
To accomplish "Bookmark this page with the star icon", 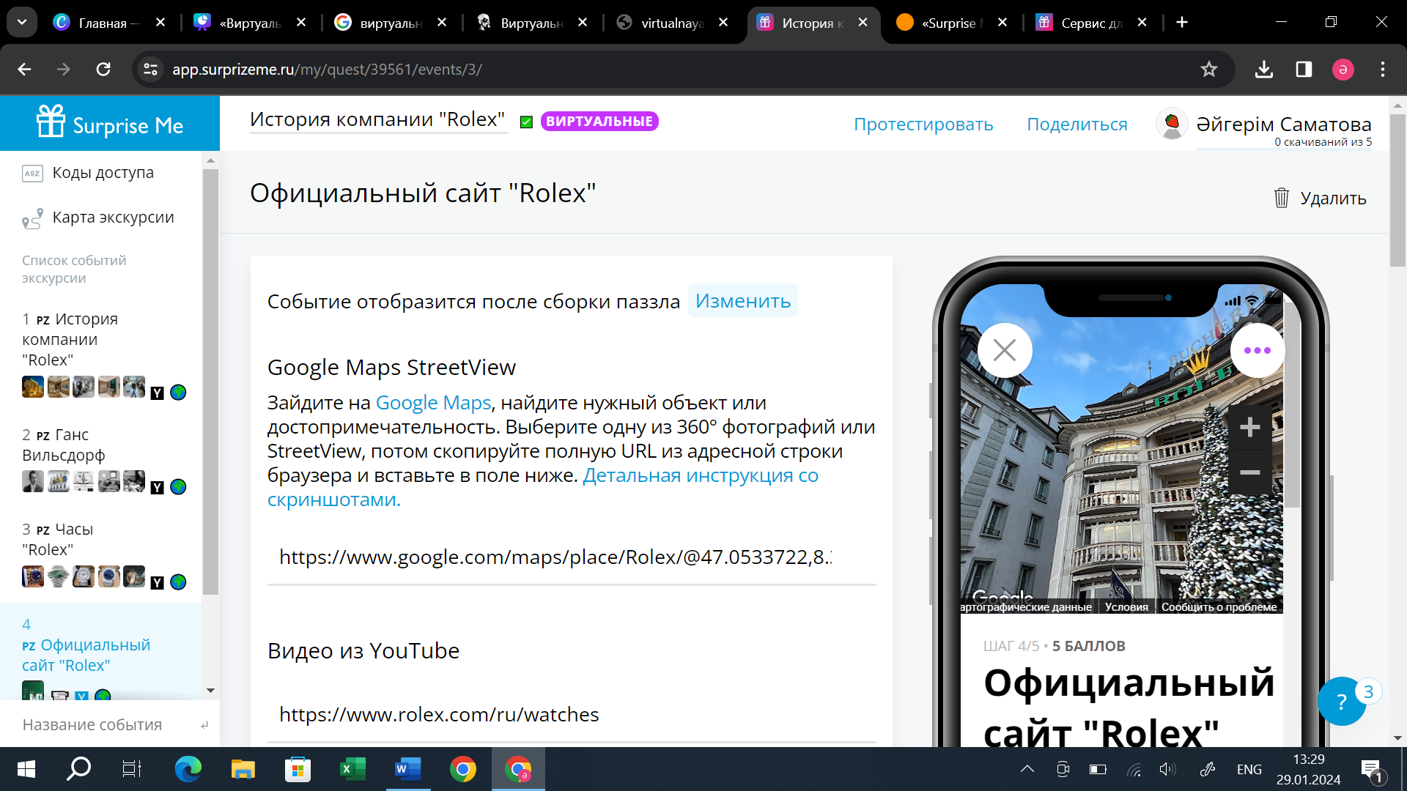I will click(x=1208, y=70).
